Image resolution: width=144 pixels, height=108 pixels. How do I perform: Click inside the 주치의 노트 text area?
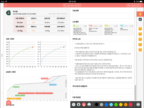click(103, 62)
